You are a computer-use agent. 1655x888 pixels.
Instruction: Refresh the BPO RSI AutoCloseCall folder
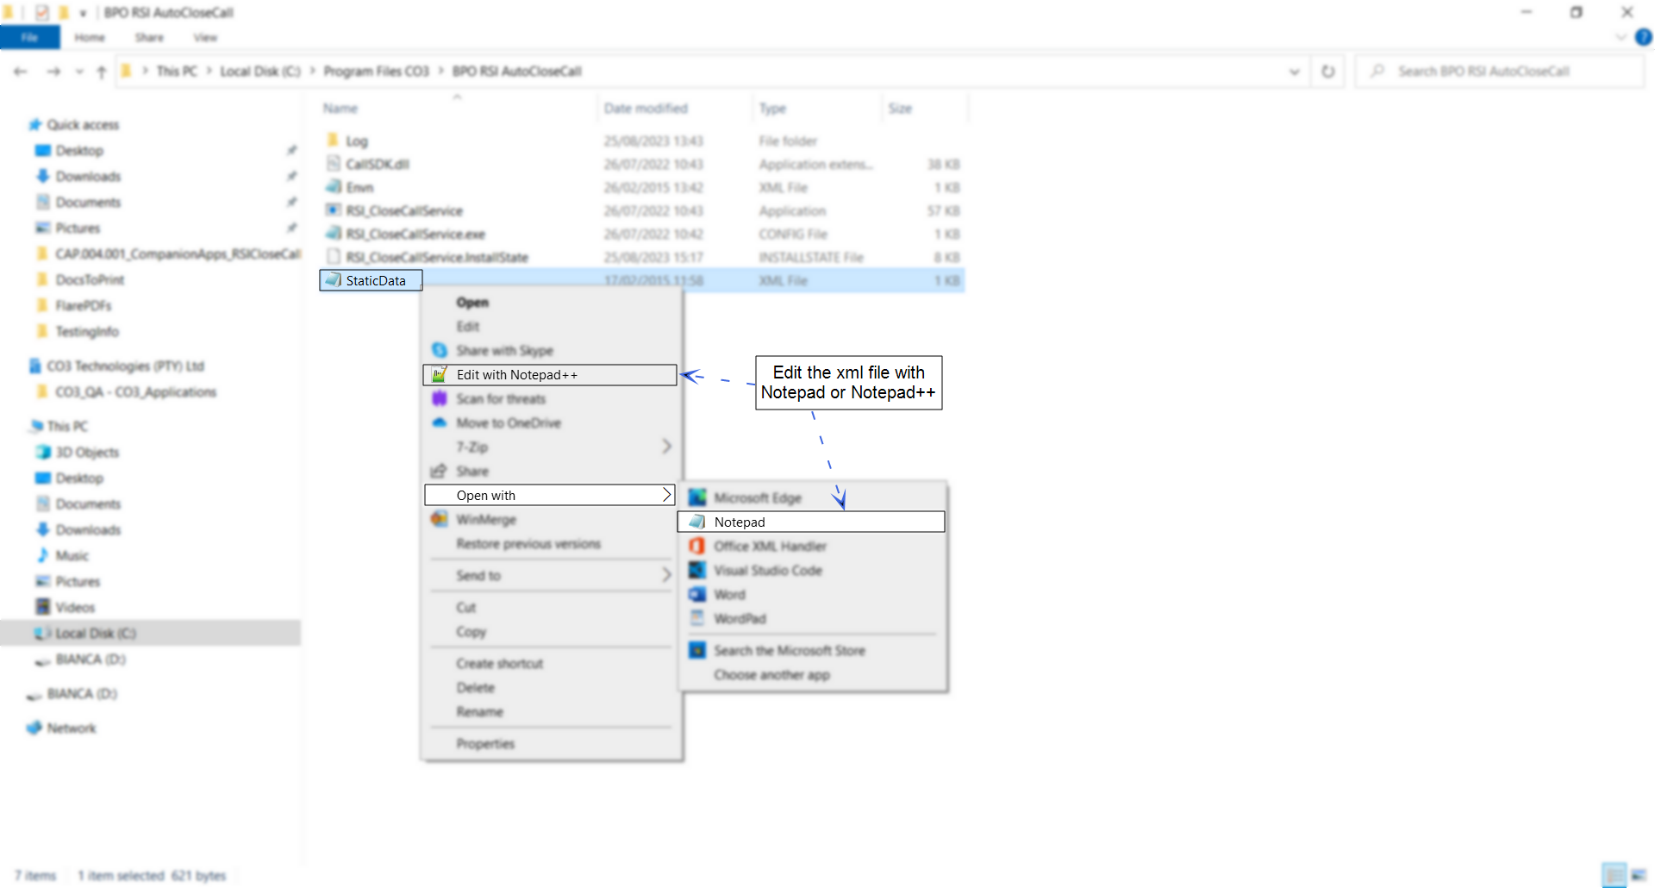tap(1328, 72)
